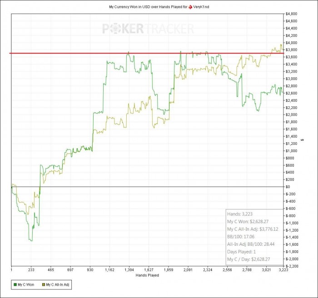Click the 930 x-axis tick label

click(90, 270)
